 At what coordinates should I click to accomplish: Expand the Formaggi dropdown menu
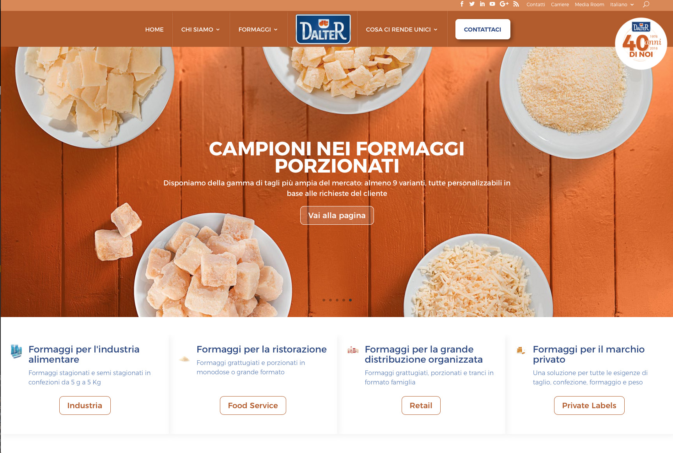point(258,30)
